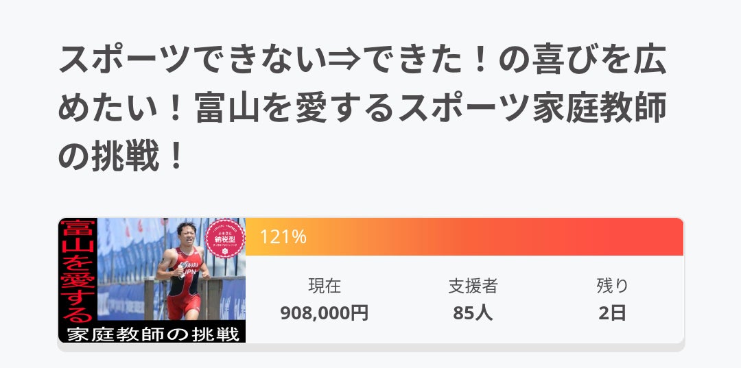Click the 支援者 label
The image size is (741, 368).
(x=473, y=286)
